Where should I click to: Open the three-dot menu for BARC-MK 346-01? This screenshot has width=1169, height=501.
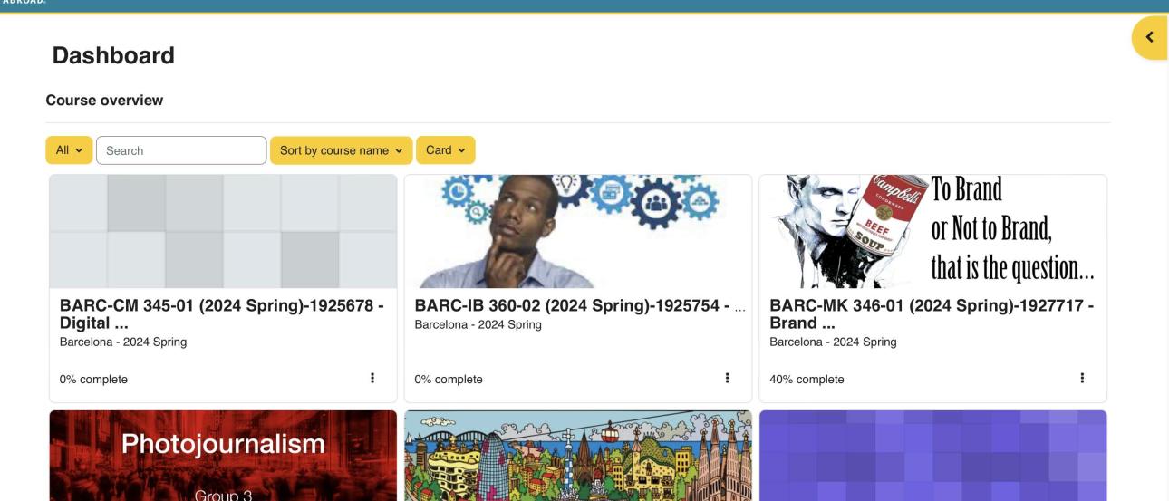(x=1081, y=379)
